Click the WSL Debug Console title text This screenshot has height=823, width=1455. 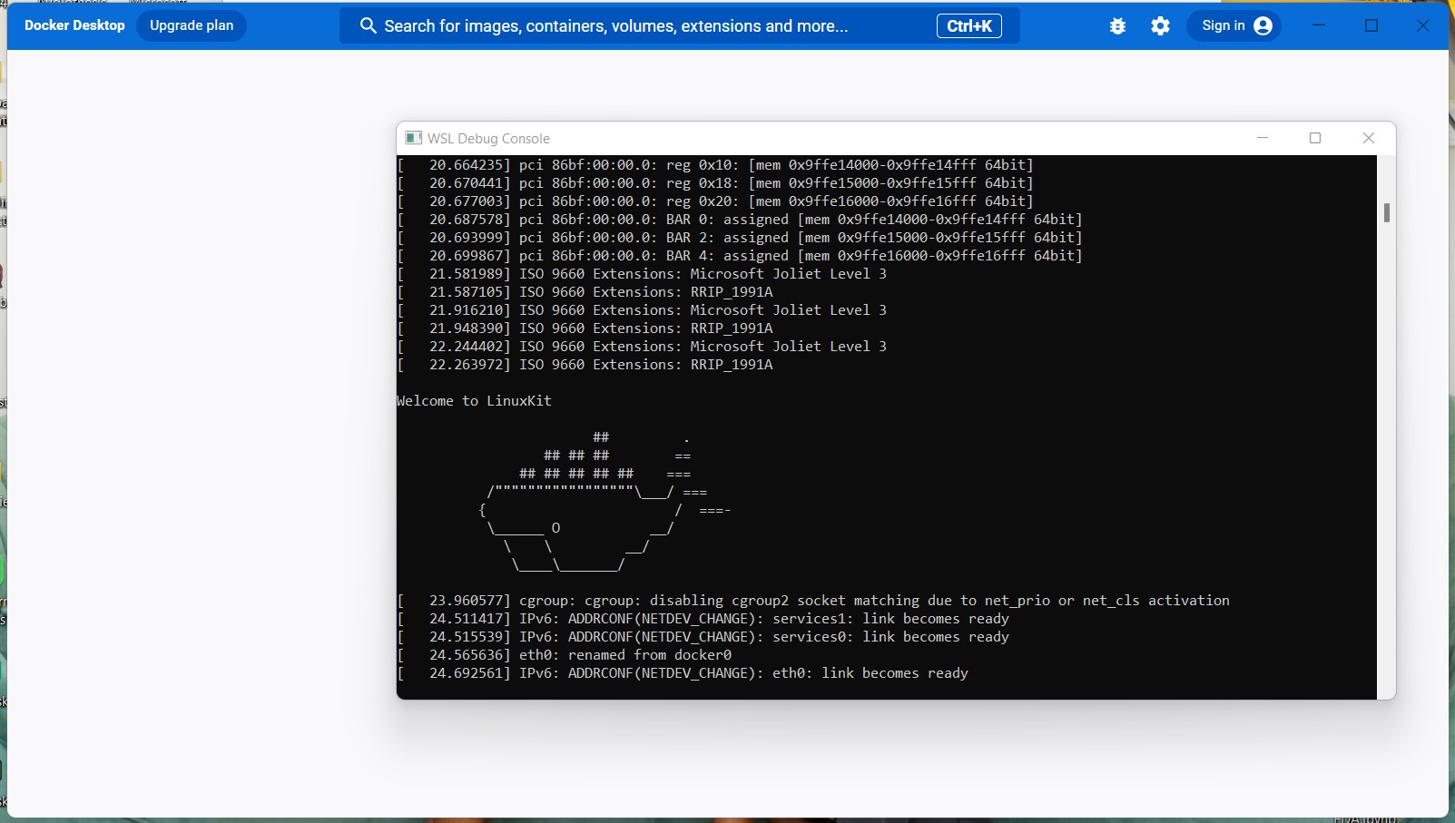(488, 139)
